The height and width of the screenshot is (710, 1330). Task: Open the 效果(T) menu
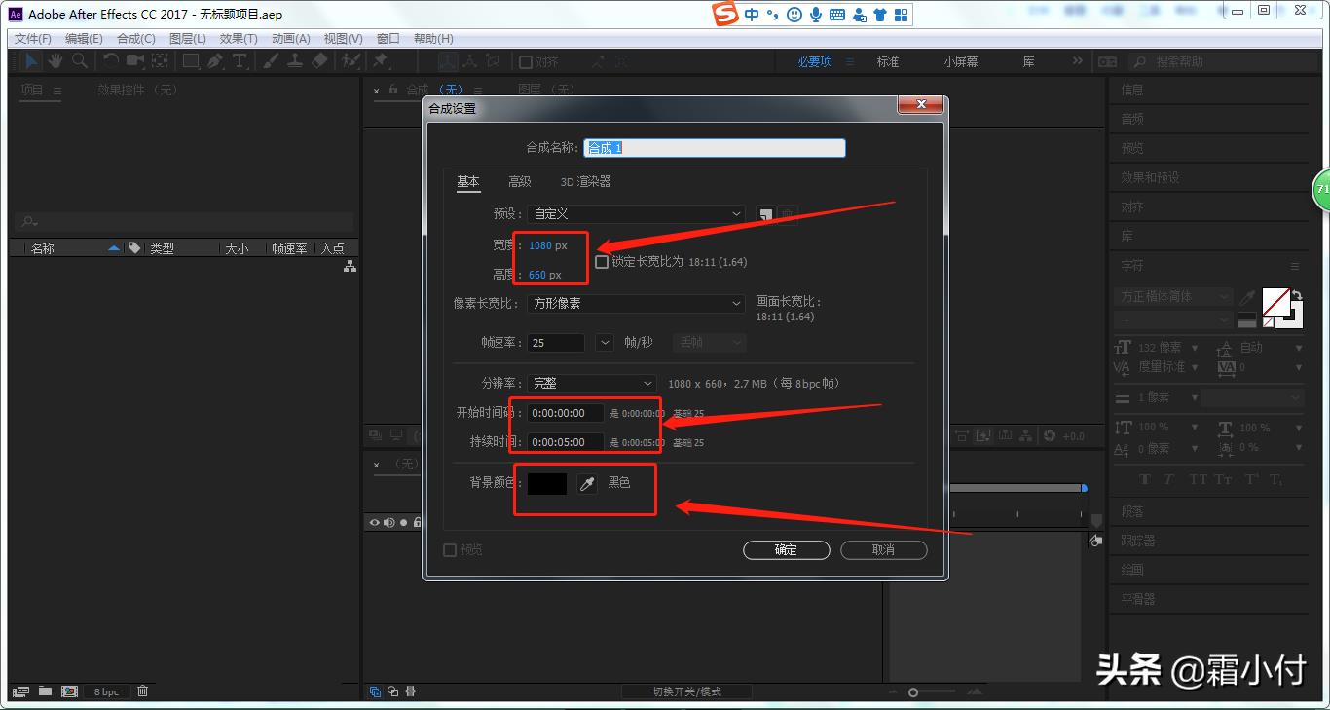click(239, 39)
